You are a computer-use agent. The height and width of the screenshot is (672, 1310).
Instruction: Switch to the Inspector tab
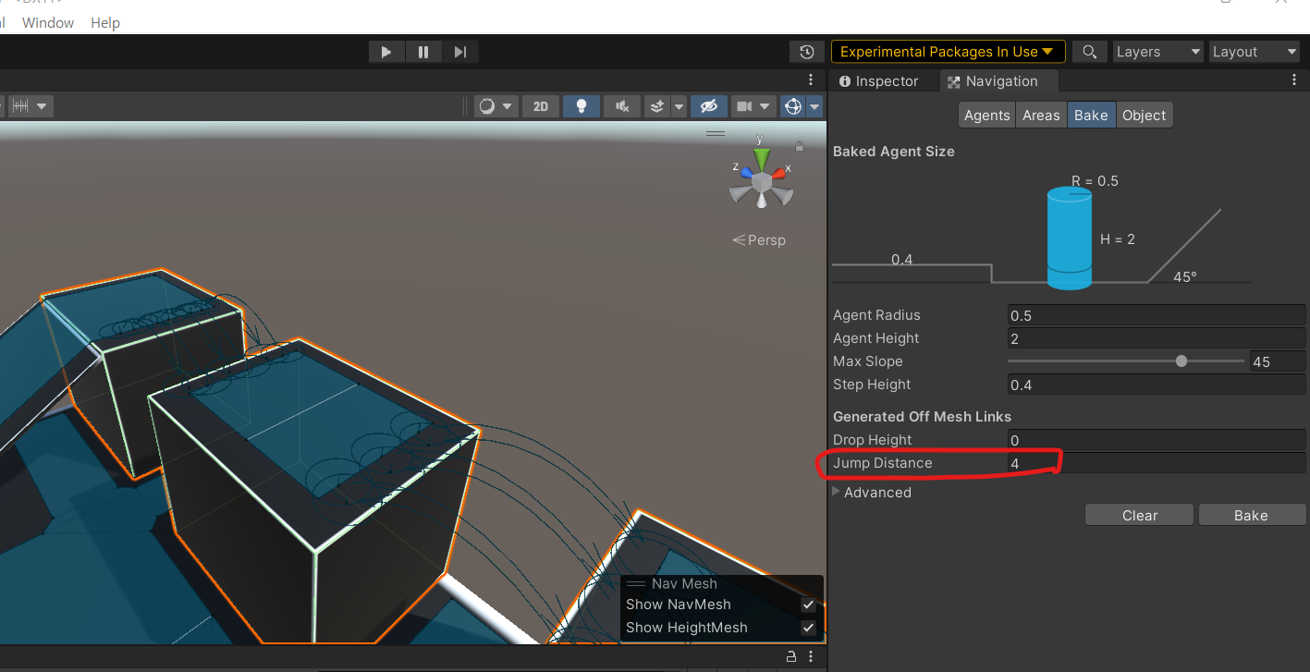[878, 81]
